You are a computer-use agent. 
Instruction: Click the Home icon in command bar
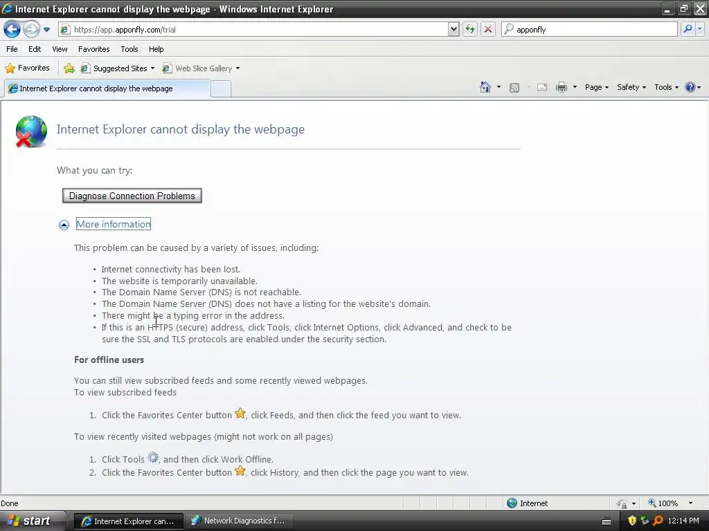pos(485,87)
